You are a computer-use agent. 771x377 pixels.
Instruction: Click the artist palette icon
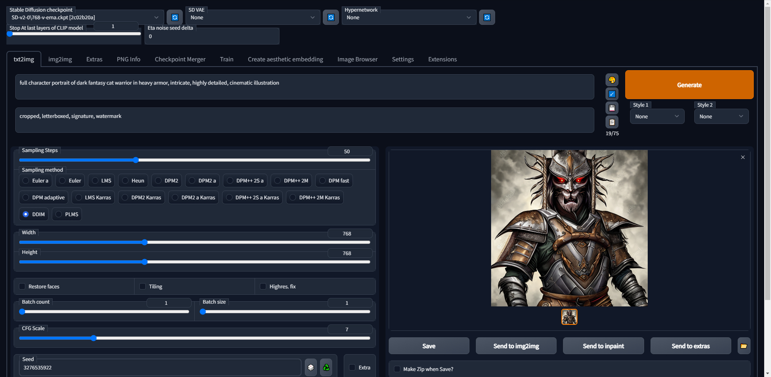[x=612, y=80]
